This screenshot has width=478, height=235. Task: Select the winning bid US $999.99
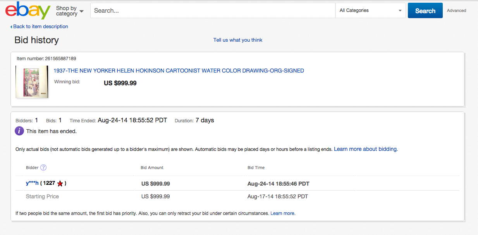pyautogui.click(x=120, y=83)
